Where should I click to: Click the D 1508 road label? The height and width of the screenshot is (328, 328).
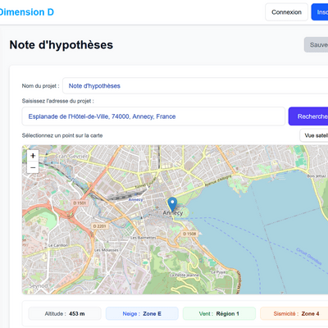pos(189,234)
